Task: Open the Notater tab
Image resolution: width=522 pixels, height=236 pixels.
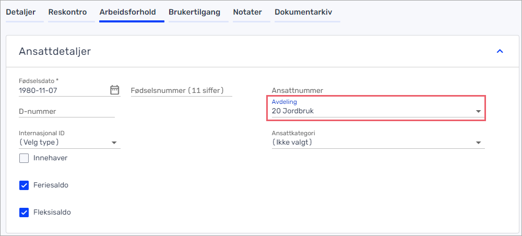Action: [247, 12]
